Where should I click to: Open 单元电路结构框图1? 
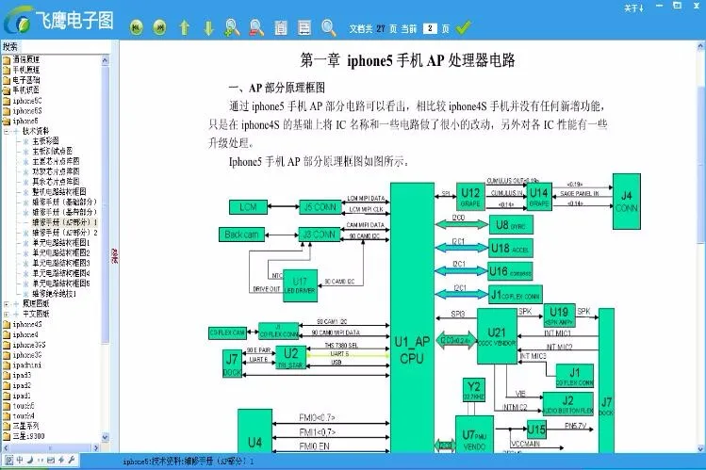[61, 243]
